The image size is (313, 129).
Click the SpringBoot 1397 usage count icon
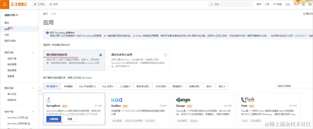click(x=95, y=106)
